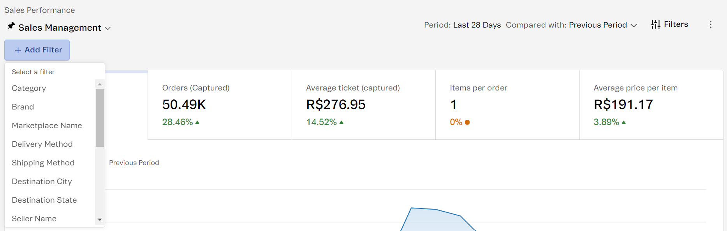Image resolution: width=727 pixels, height=231 pixels.
Task: Click the pin icon beside Sales Management
Action: 11,26
